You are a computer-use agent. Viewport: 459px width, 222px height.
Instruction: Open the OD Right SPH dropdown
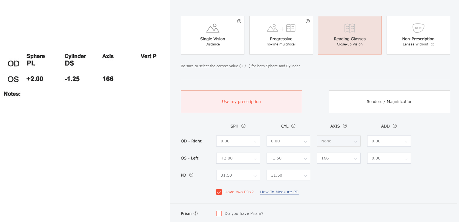coord(238,141)
